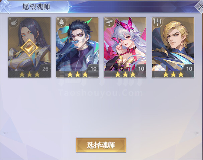Click wing class icon on first card

(14, 23)
